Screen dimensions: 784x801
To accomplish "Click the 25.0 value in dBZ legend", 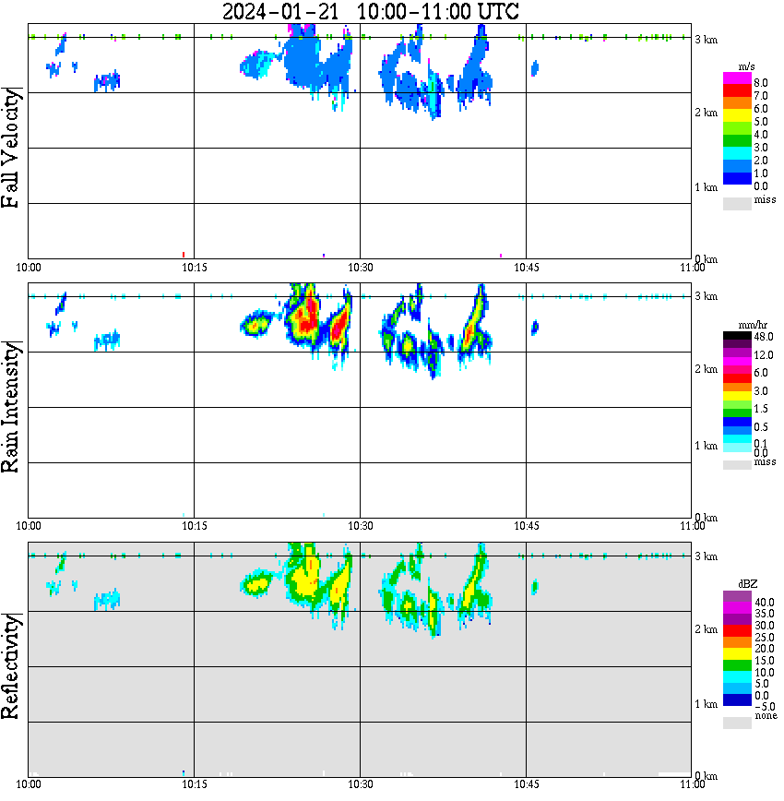I will [765, 638].
